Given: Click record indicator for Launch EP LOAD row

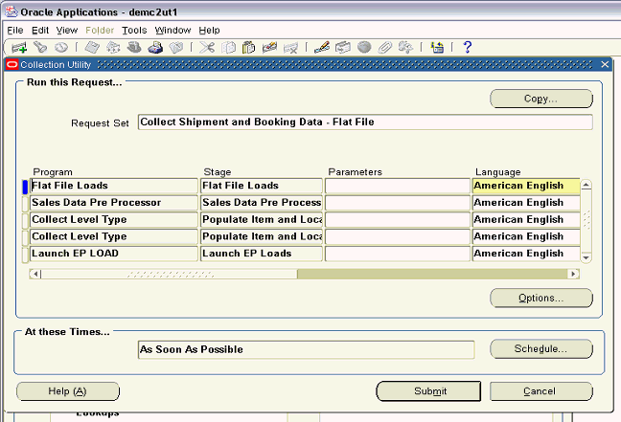Looking at the screenshot, I should tap(25, 255).
